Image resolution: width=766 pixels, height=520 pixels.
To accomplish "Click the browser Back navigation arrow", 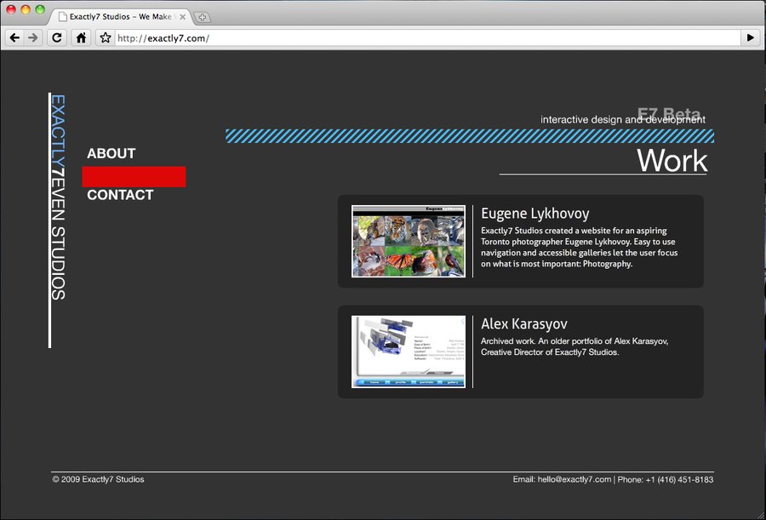I will (x=14, y=37).
